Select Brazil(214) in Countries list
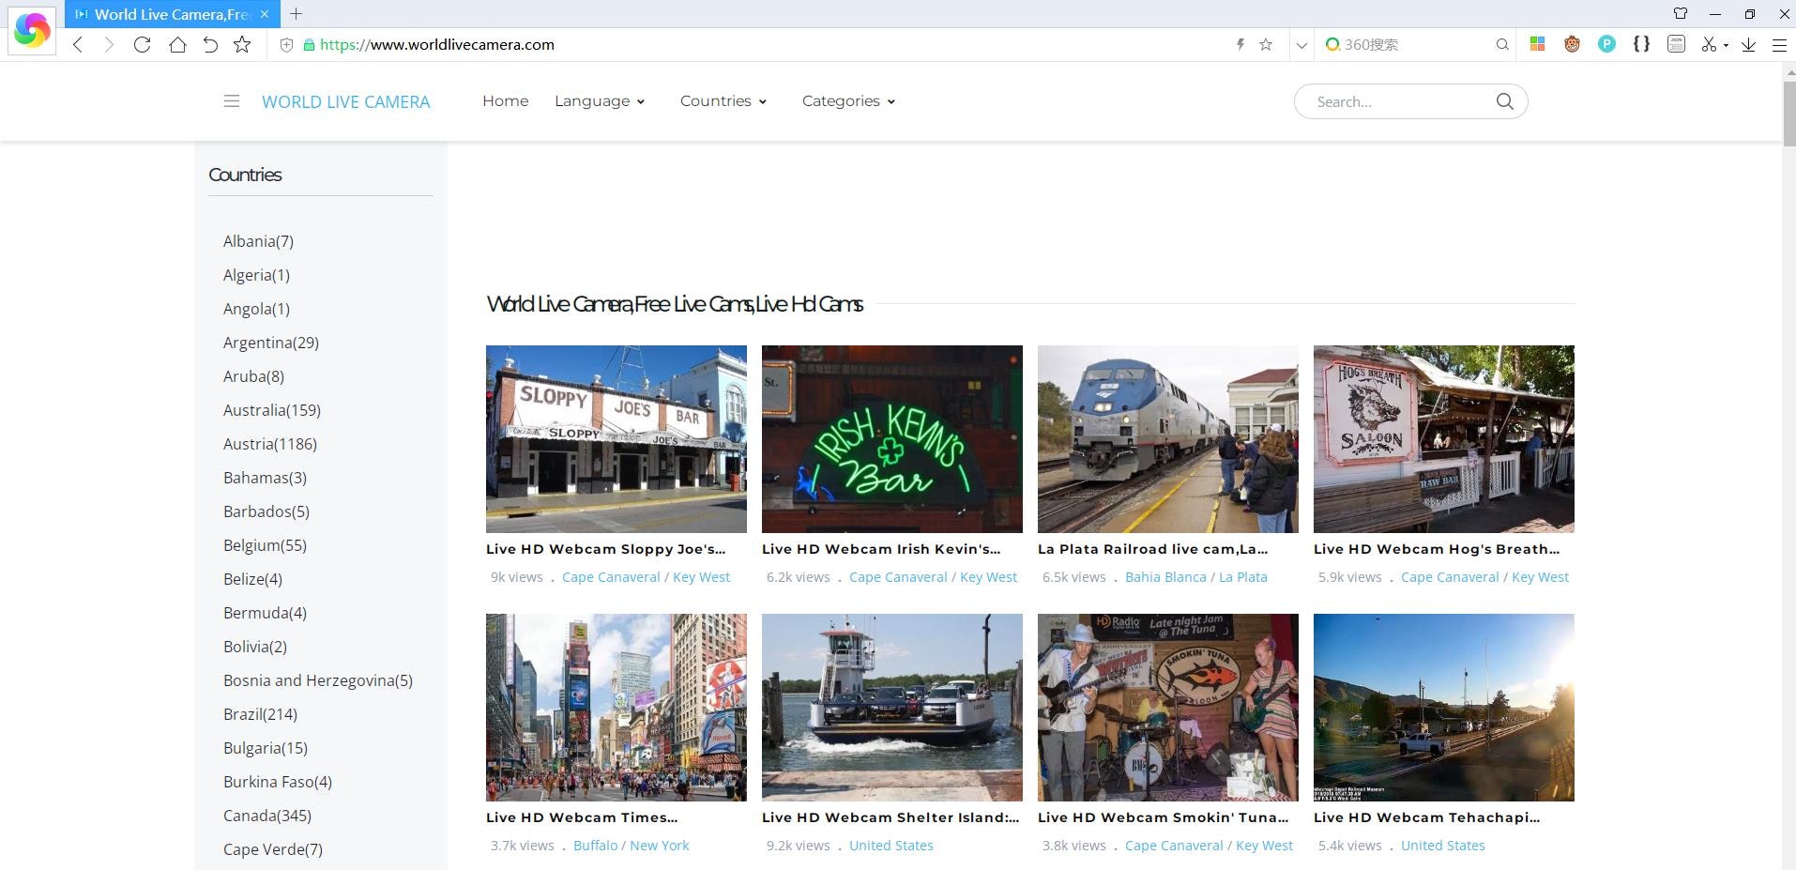The height and width of the screenshot is (870, 1796). 260,714
